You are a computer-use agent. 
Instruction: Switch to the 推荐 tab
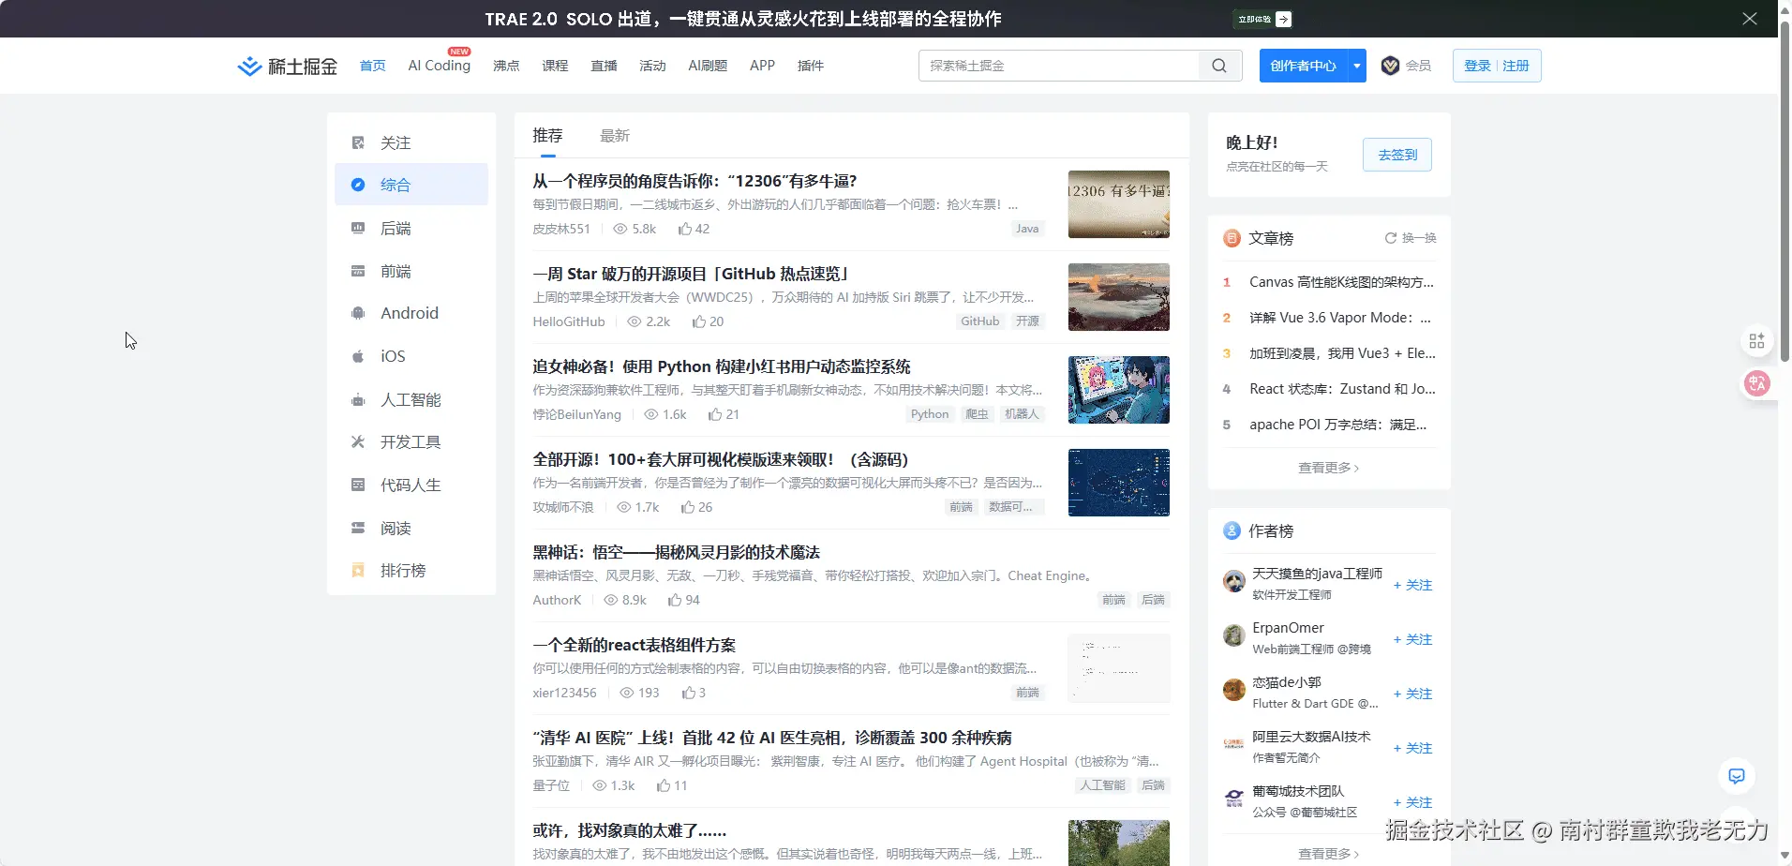[x=548, y=136]
